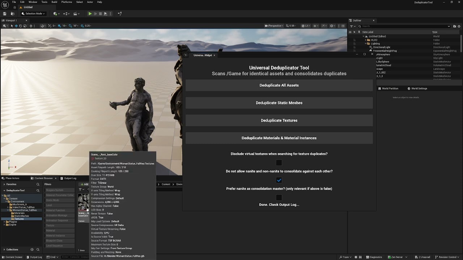Click Deduplicate Materials & Material Instances
Image resolution: width=463 pixels, height=260 pixels.
point(279,138)
